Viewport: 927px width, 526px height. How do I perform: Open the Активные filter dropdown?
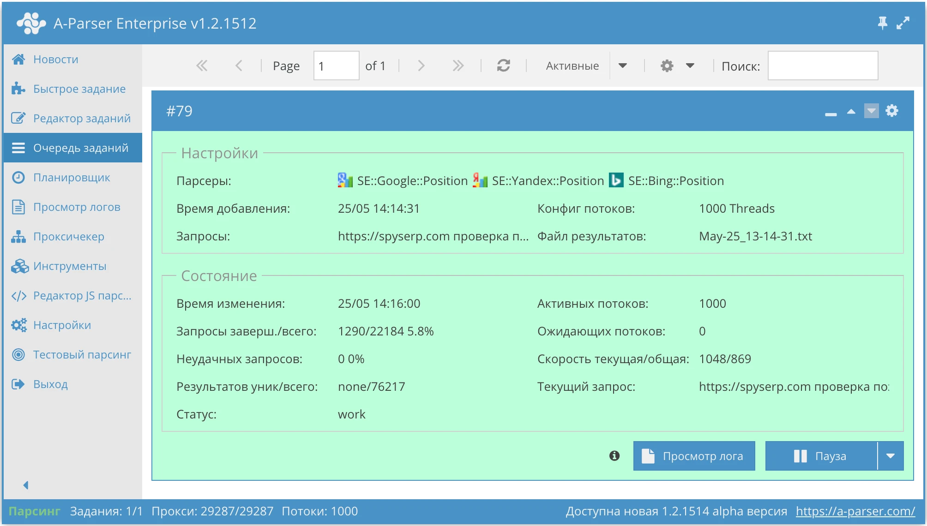click(624, 66)
